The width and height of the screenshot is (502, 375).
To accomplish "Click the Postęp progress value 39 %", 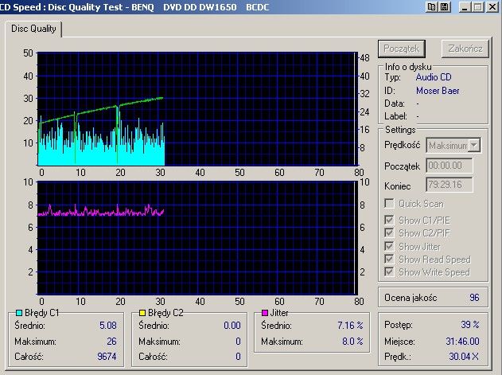I will [x=470, y=324].
